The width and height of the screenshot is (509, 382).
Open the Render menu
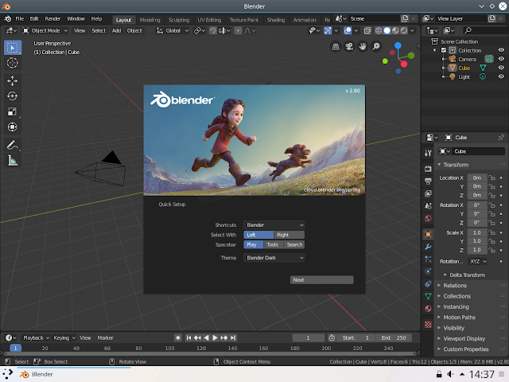52,18
